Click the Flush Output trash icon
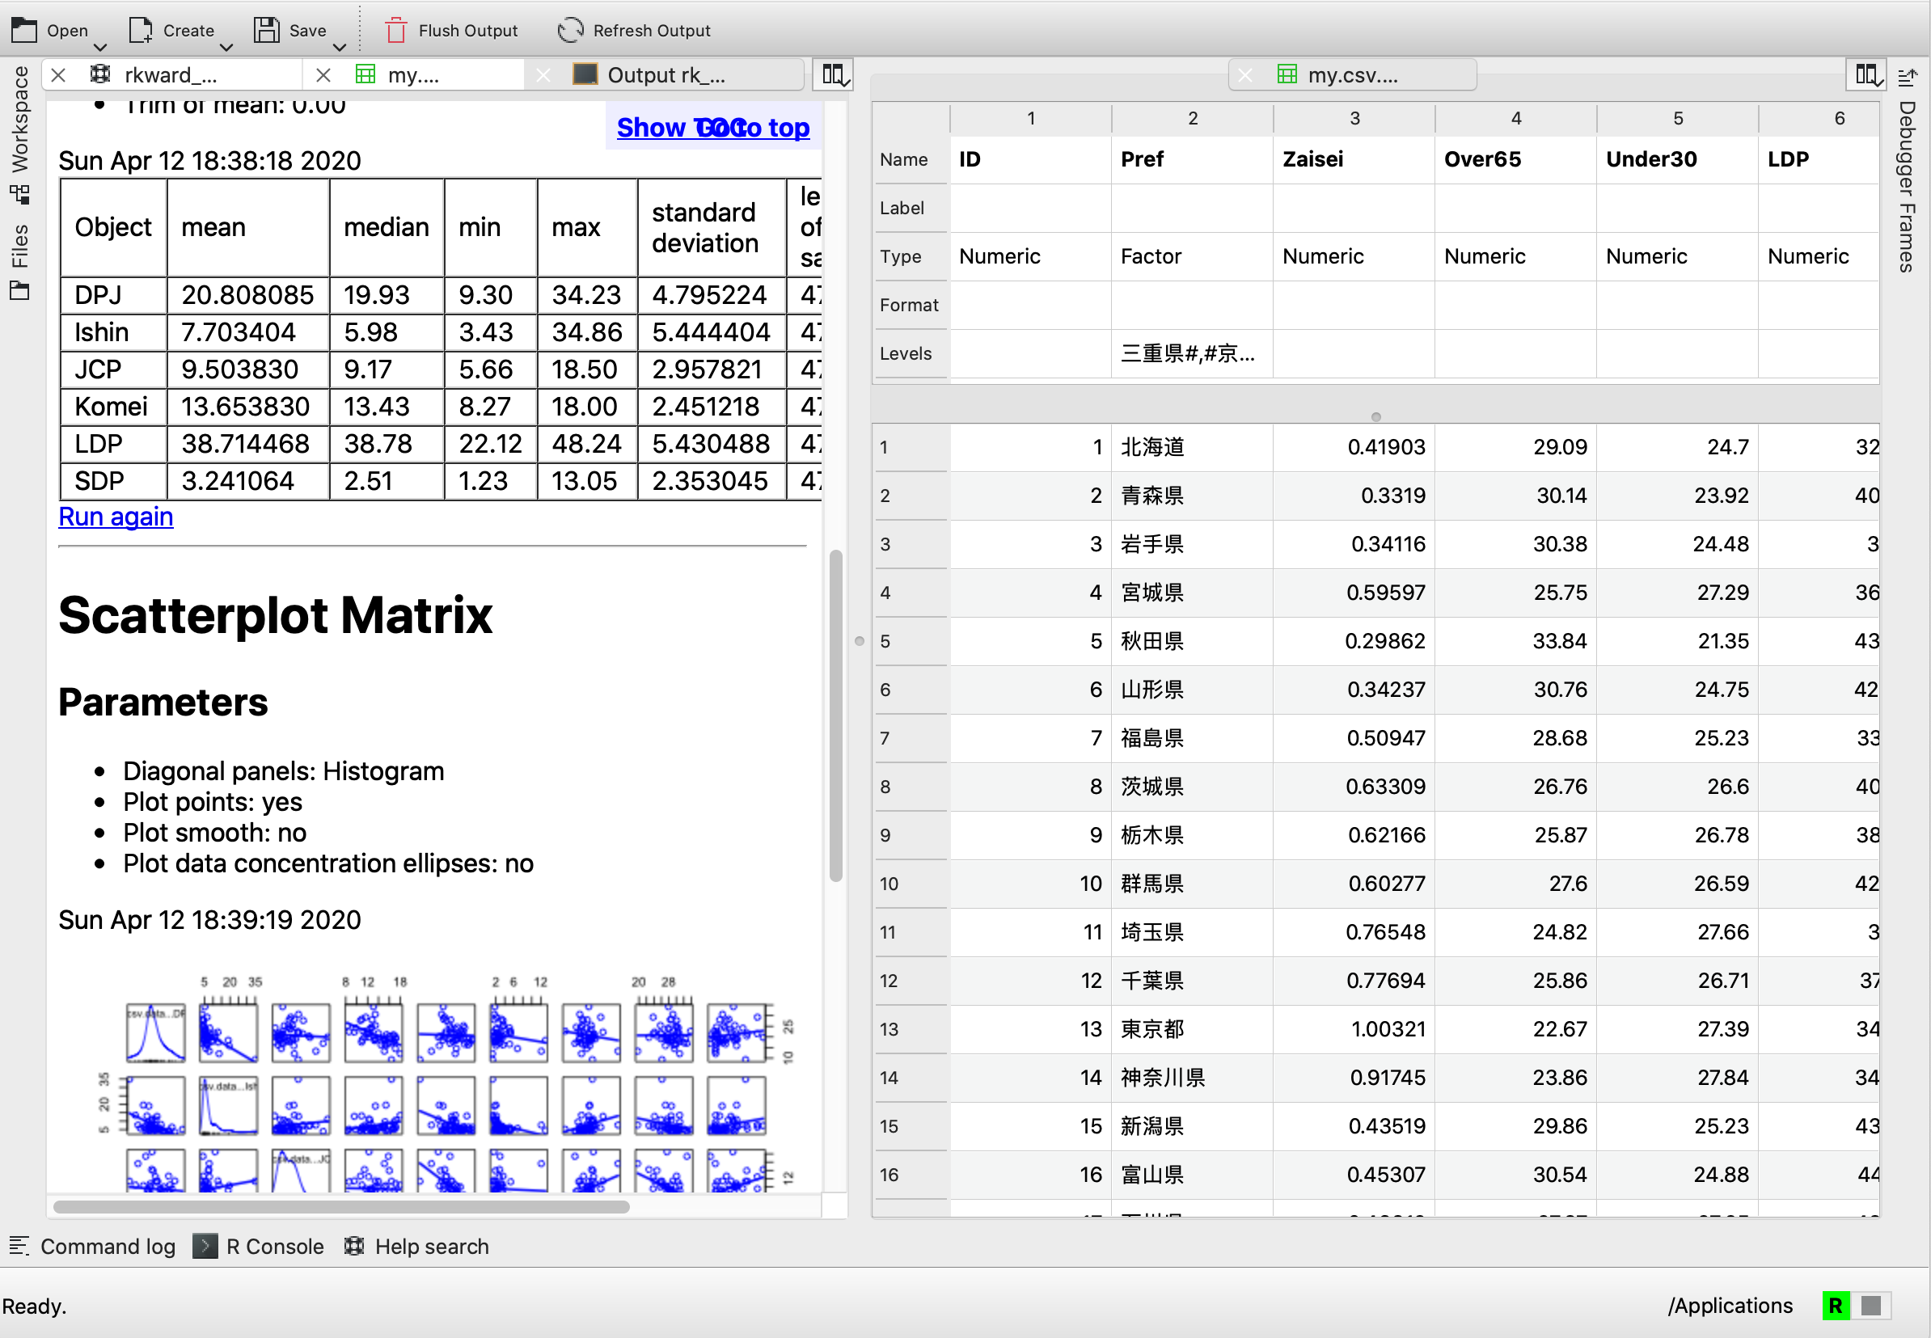 coord(395,30)
